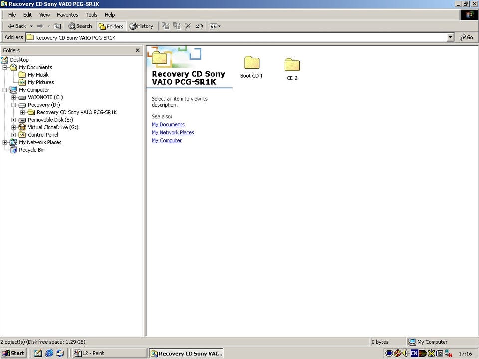
Task: Go back with the Back arrow button
Action: pos(17,26)
